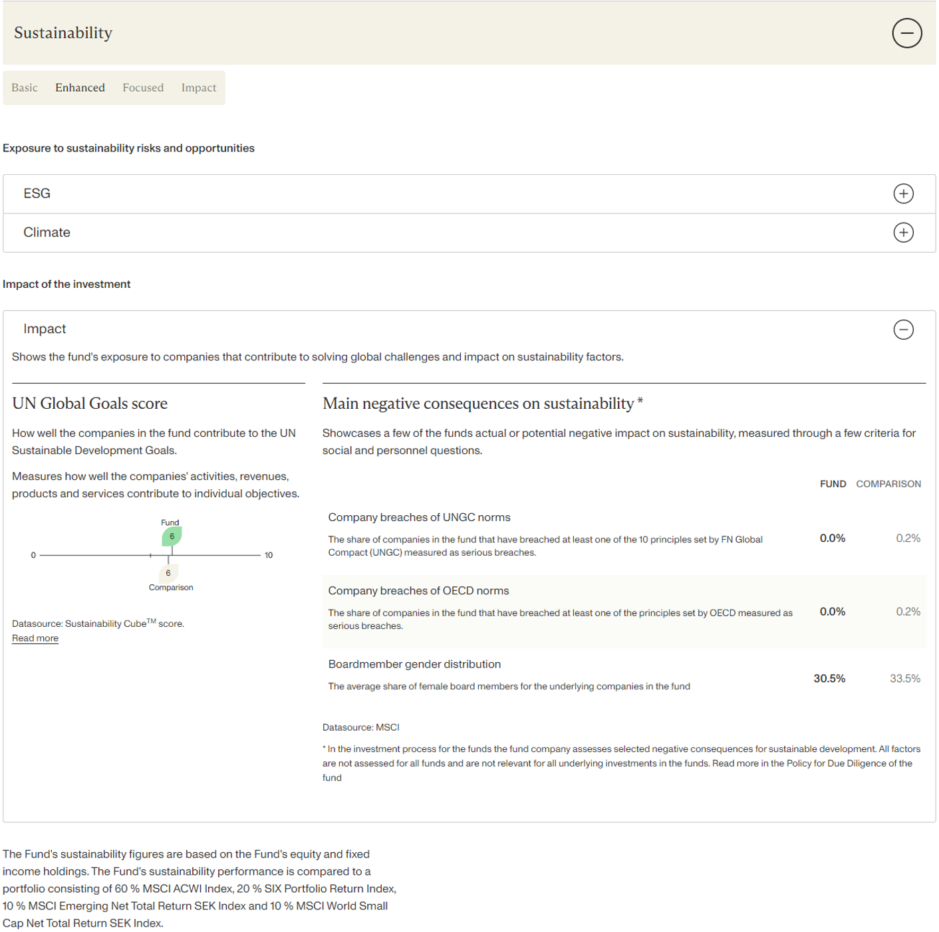Screen dimensions: 939x932
Task: Switch to the Basic tab
Action: coord(25,88)
